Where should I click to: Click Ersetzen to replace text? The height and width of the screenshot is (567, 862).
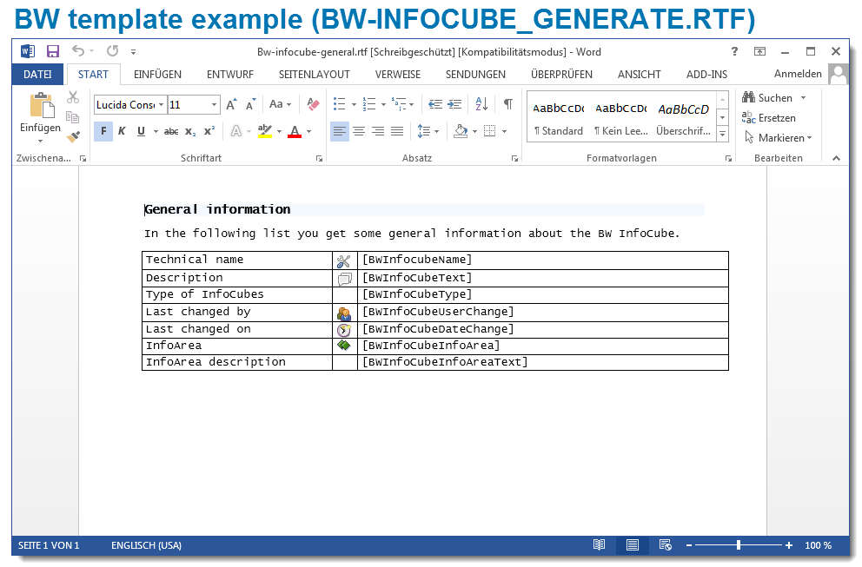point(768,117)
